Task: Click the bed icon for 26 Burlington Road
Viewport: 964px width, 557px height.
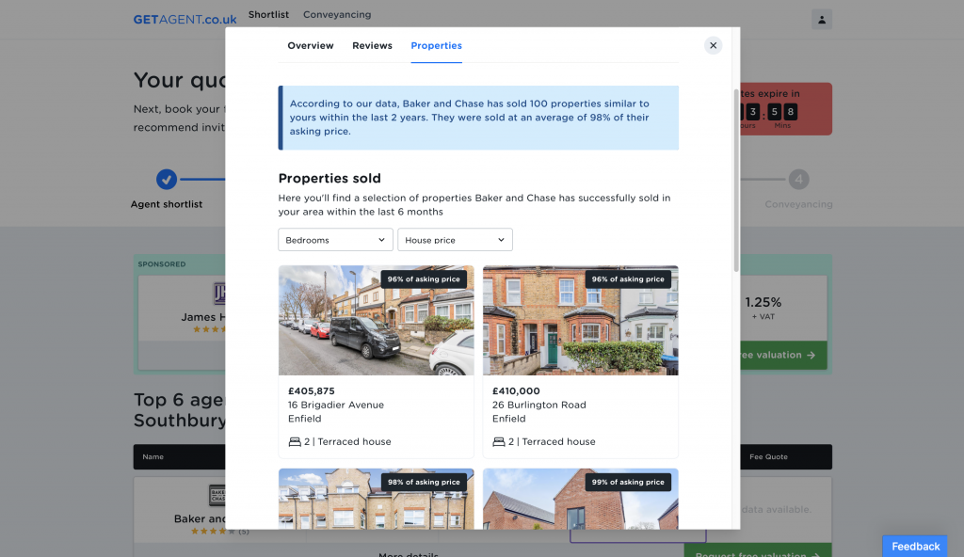Action: tap(499, 442)
